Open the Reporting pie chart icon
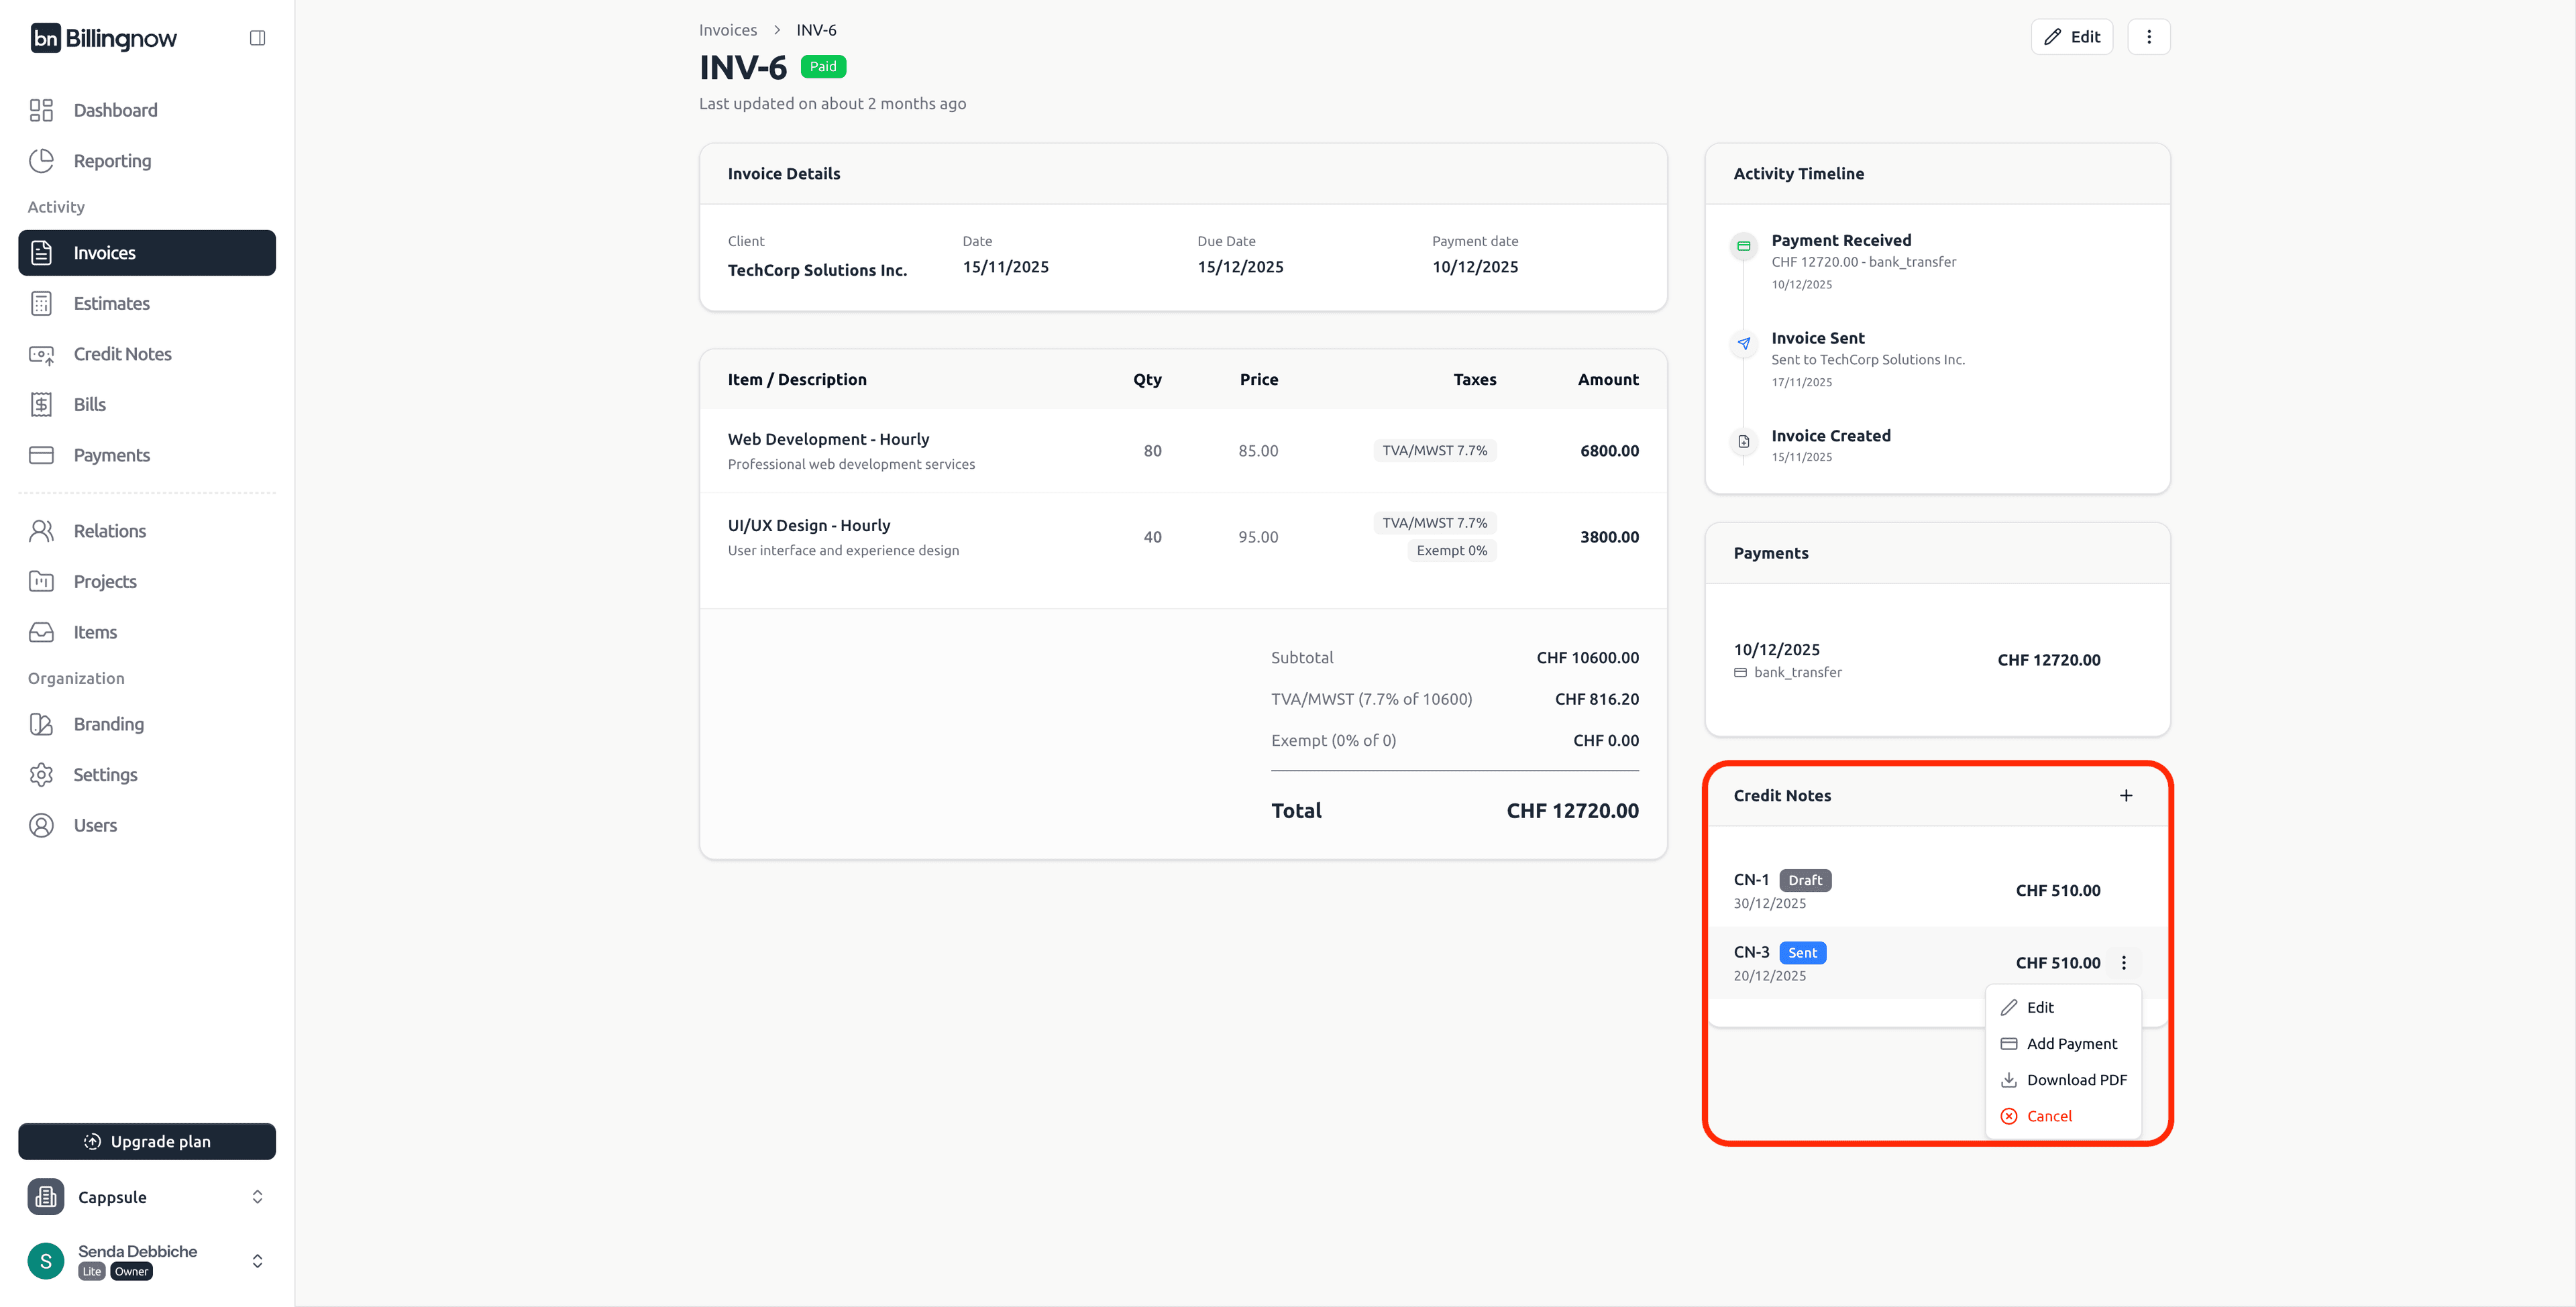Image resolution: width=2576 pixels, height=1307 pixels. [41, 160]
